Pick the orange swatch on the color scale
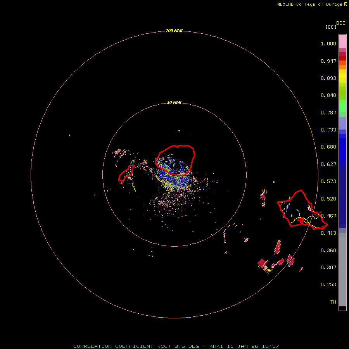Image resolution: width=349 pixels, height=349 pixels. 342,67
